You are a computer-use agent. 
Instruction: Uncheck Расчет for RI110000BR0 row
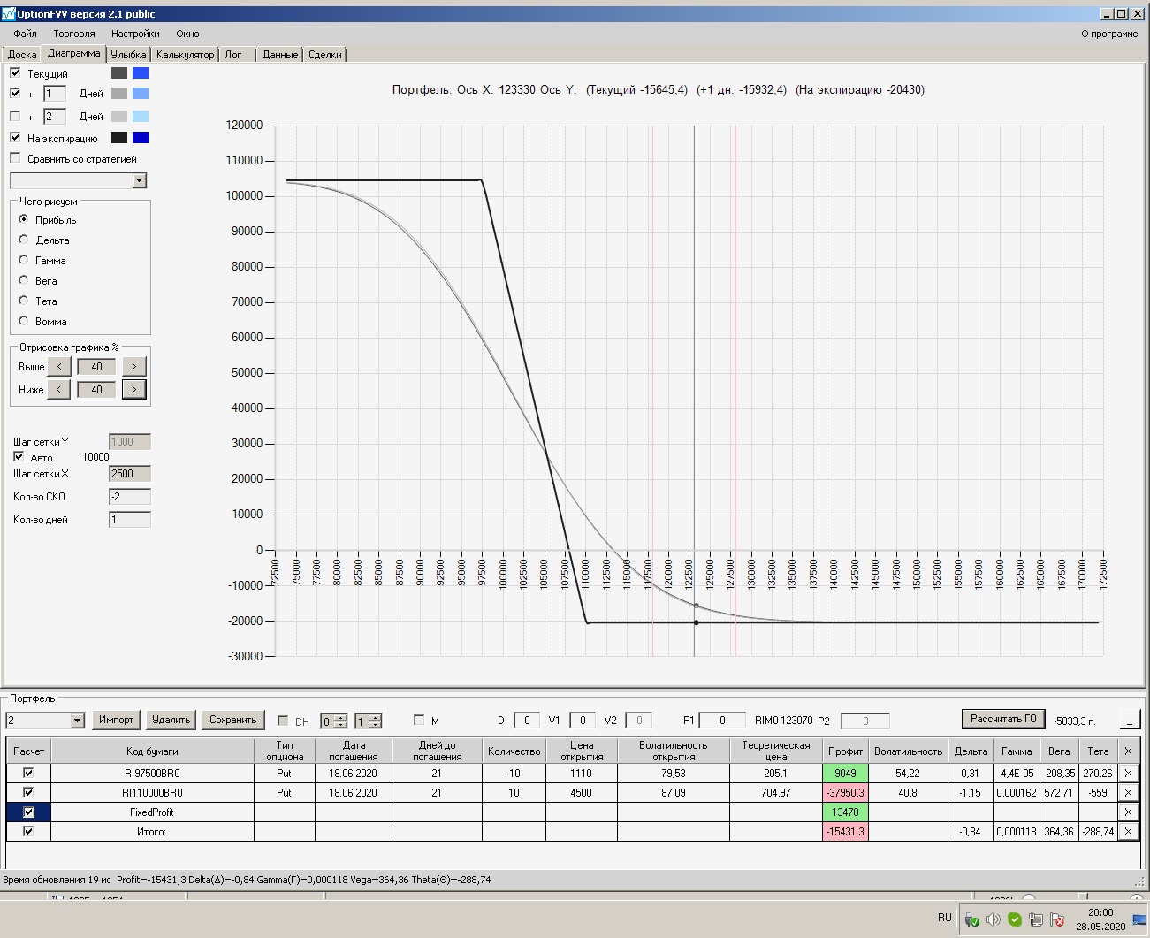point(28,792)
